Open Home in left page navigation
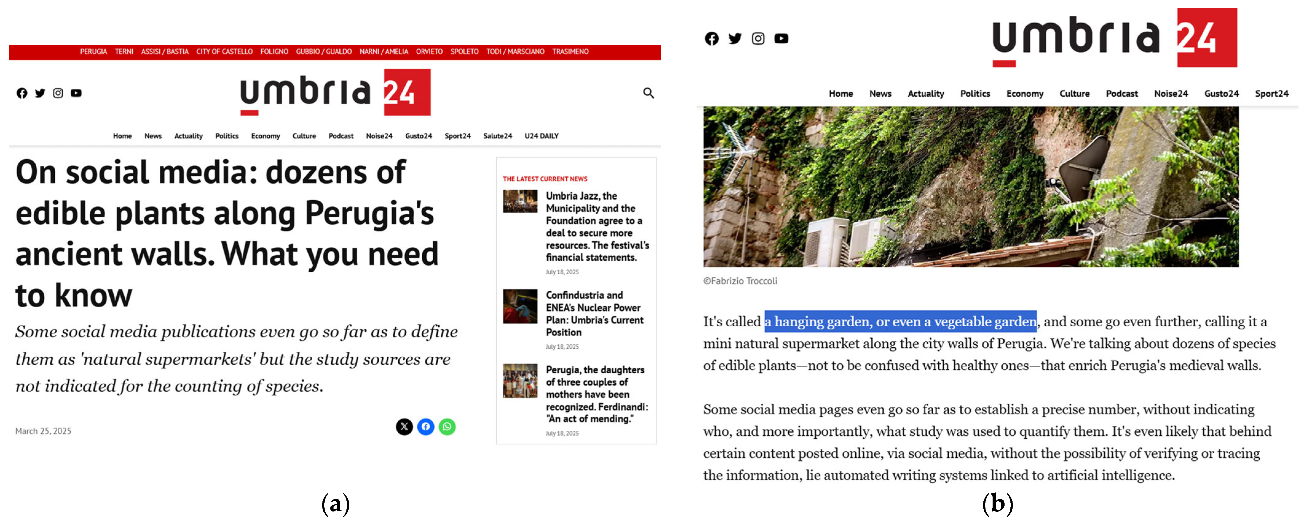1308x525 pixels. (122, 136)
